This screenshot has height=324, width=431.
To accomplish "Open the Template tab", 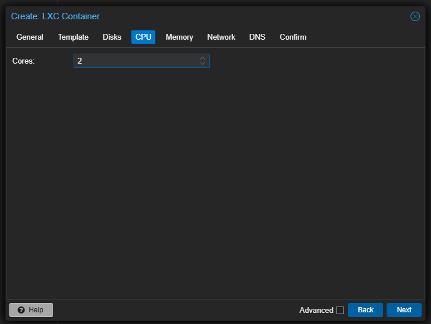I will tap(73, 37).
